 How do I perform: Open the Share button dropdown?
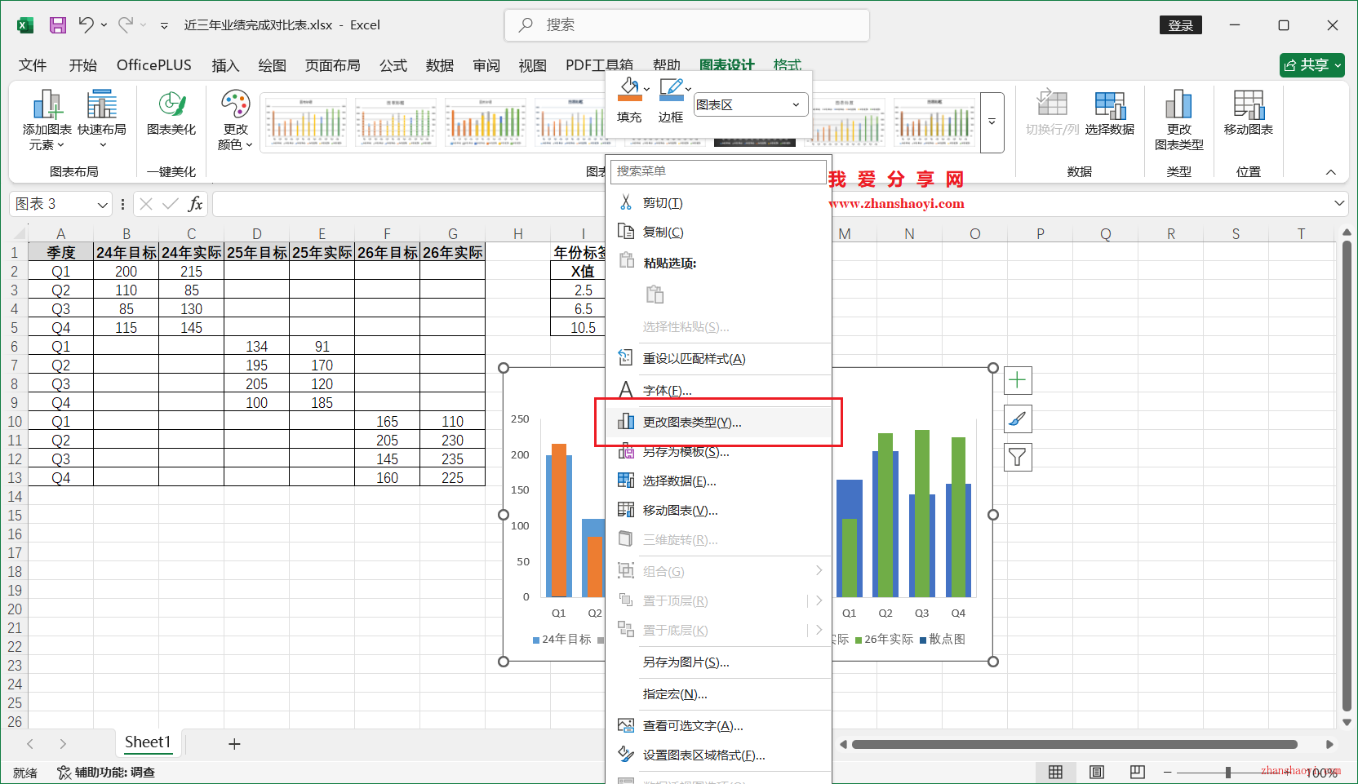pyautogui.click(x=1338, y=65)
